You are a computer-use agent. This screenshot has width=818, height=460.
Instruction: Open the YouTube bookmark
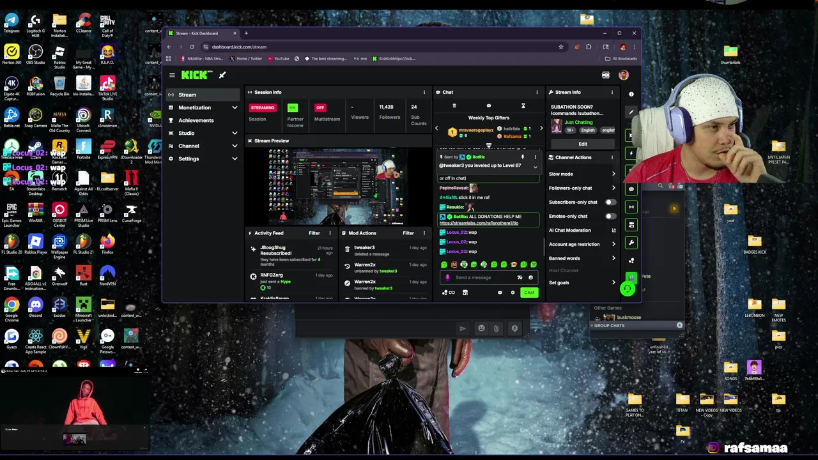click(x=279, y=59)
